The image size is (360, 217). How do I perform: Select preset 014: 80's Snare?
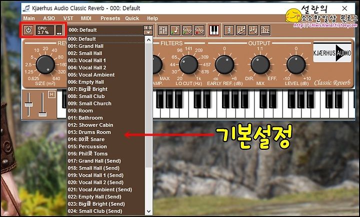tap(106, 139)
